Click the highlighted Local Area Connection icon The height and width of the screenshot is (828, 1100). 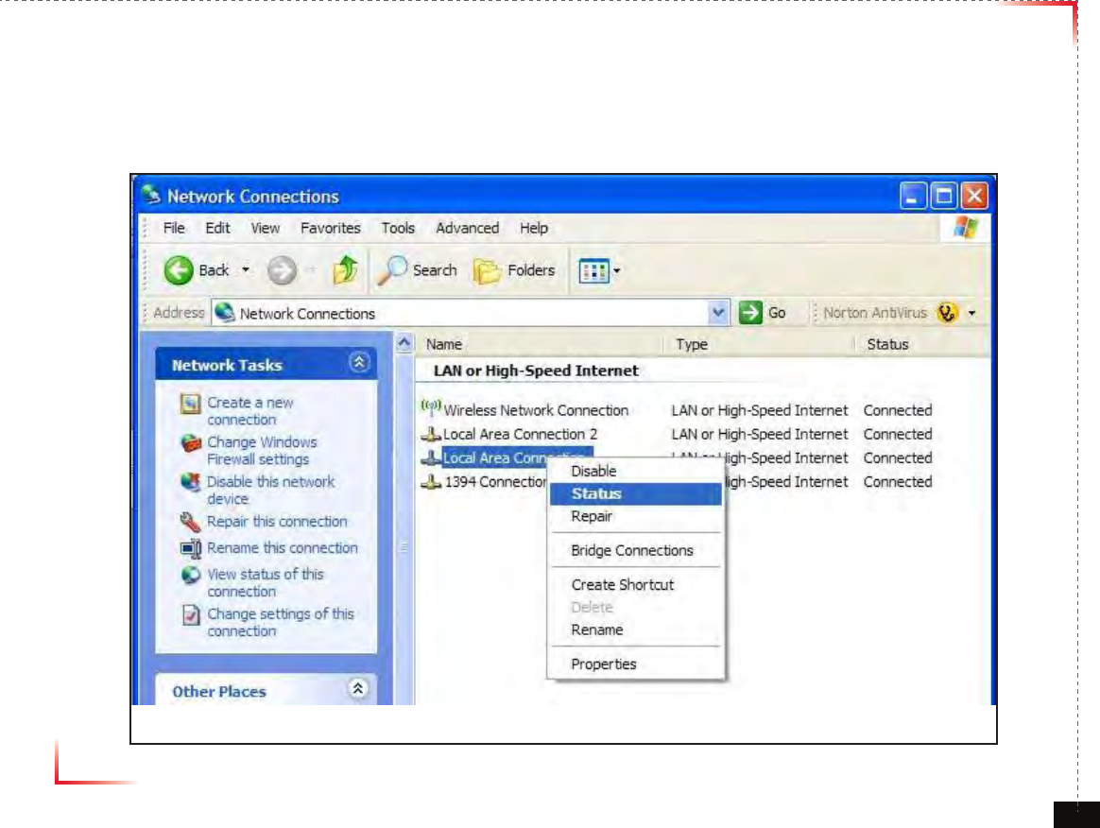(x=431, y=458)
